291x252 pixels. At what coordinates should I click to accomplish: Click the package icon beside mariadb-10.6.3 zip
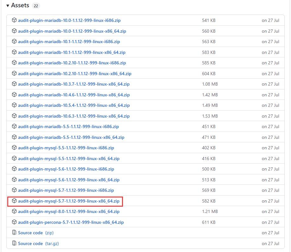tap(14, 116)
